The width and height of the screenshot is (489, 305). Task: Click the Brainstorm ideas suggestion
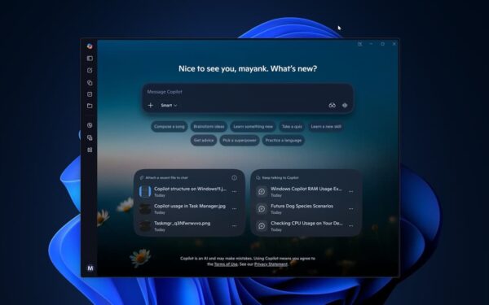pos(209,127)
